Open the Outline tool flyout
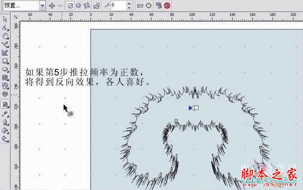 coord(5,123)
